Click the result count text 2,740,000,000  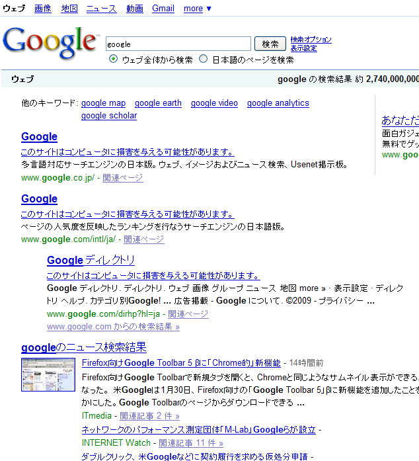click(393, 79)
